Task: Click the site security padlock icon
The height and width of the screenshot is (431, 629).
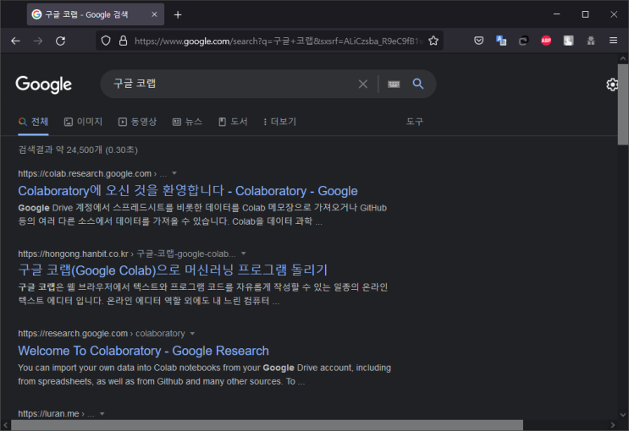Action: point(123,41)
